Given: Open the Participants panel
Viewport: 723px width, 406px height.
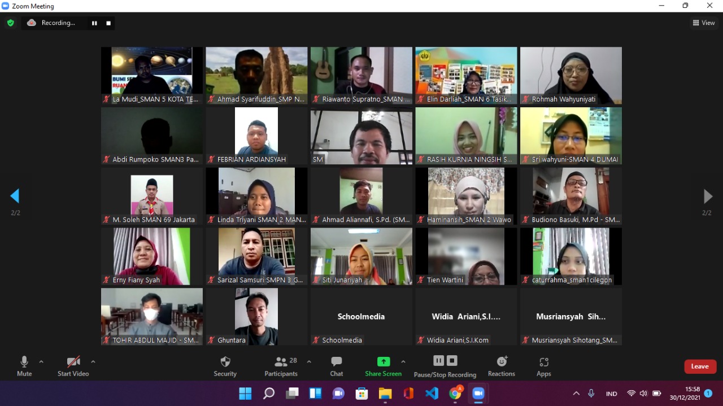Looking at the screenshot, I should (281, 366).
